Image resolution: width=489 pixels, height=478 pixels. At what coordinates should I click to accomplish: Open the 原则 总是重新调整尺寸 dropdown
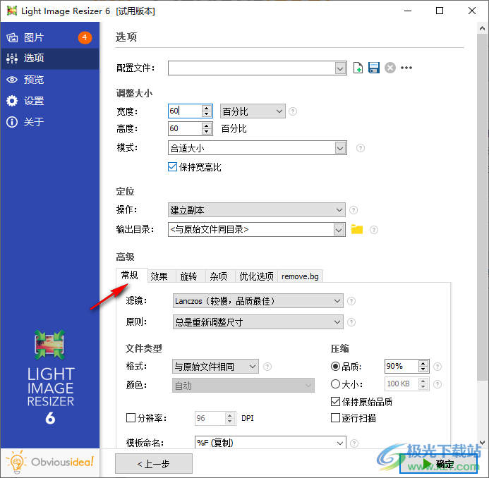[x=258, y=322]
